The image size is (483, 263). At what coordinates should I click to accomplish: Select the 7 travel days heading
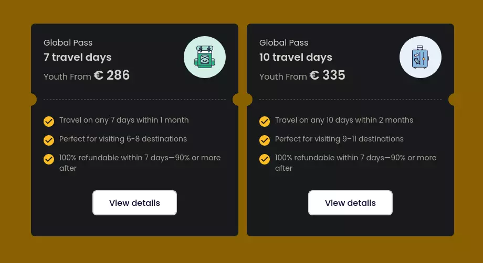[78, 58]
